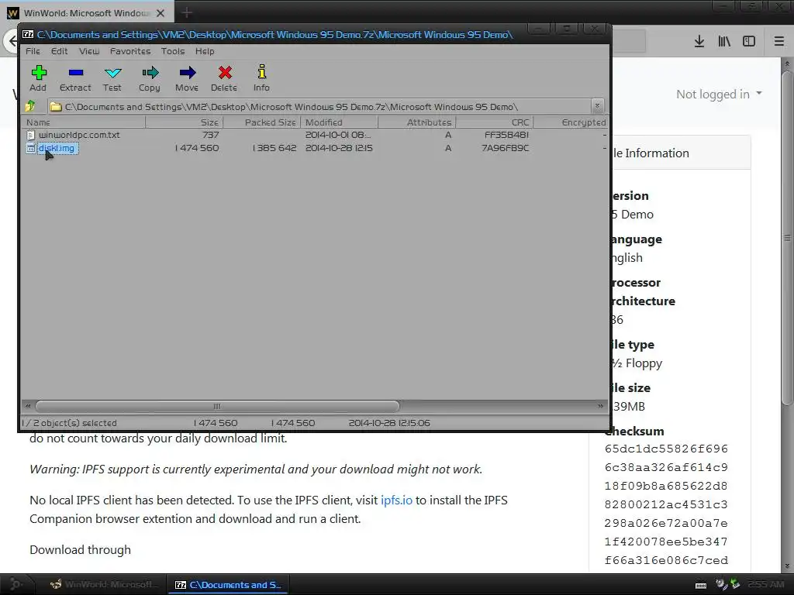Open the Favorites menu
Screen dimensions: 794x595
pos(130,51)
